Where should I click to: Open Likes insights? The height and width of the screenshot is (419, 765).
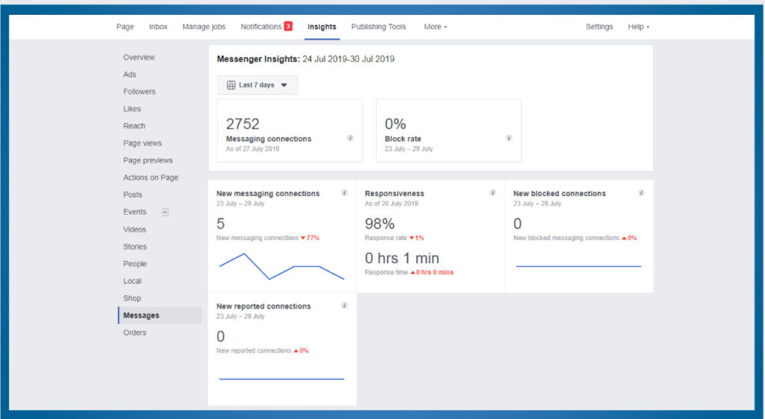131,109
